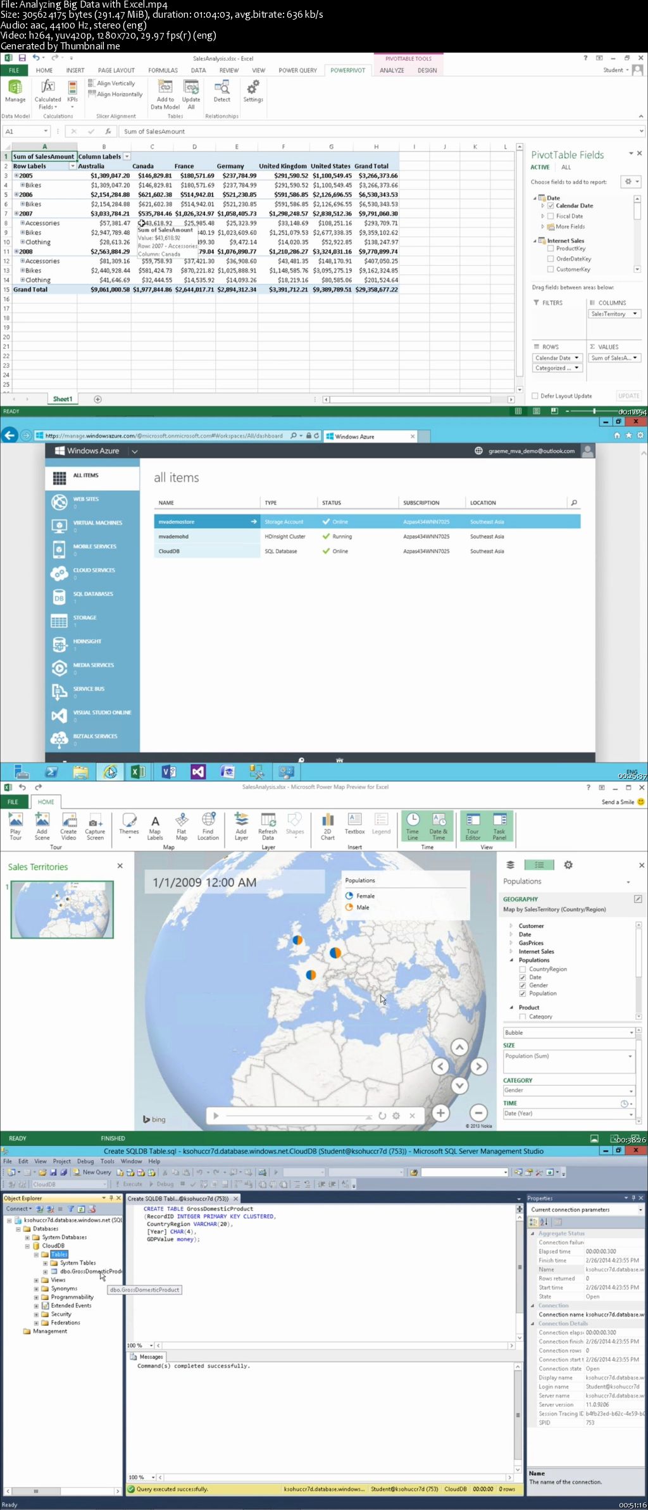The image size is (648, 1510).
Task: Insert a 2D Chart in Power Map
Action: click(x=328, y=826)
